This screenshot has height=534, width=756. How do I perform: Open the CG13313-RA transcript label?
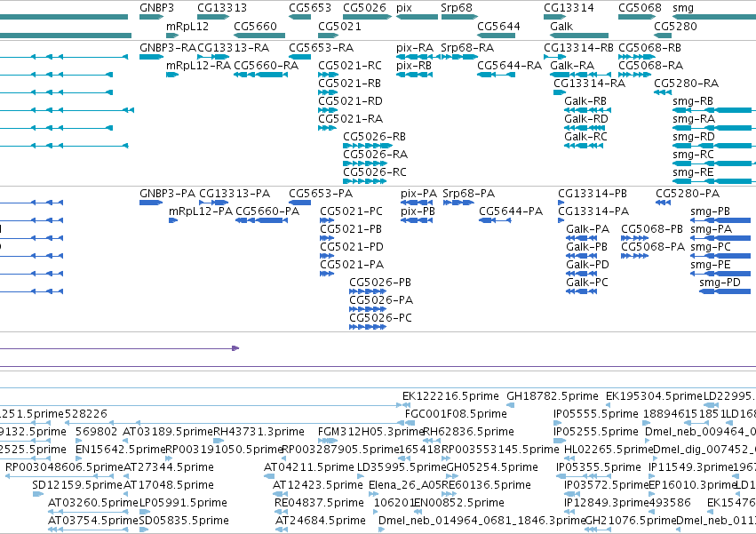pyautogui.click(x=234, y=48)
